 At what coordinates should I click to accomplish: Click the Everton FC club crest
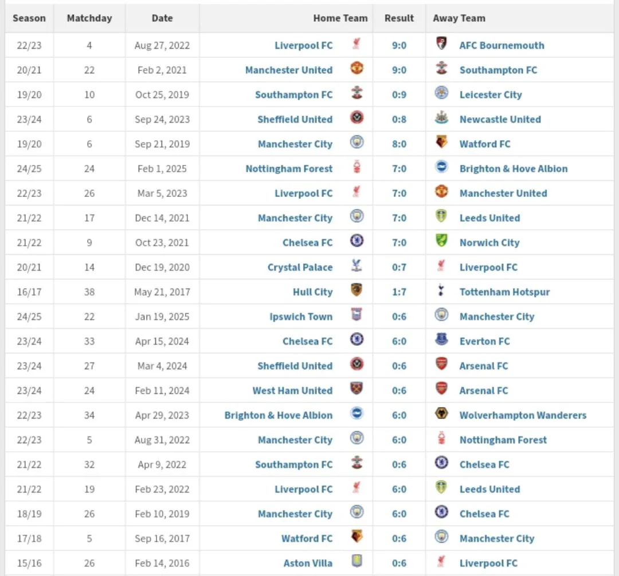click(x=441, y=340)
